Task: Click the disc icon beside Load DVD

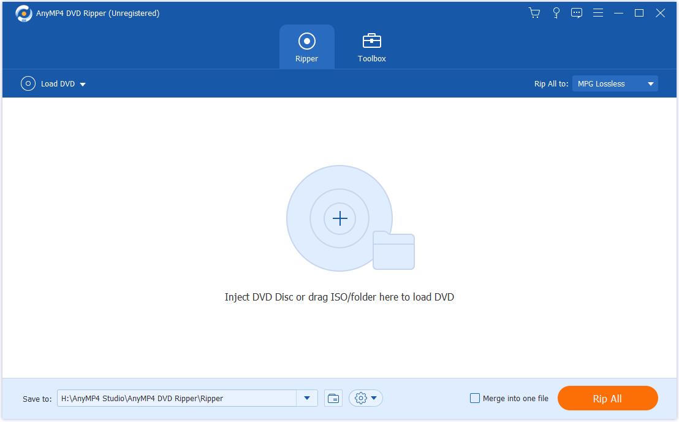Action: coord(28,84)
